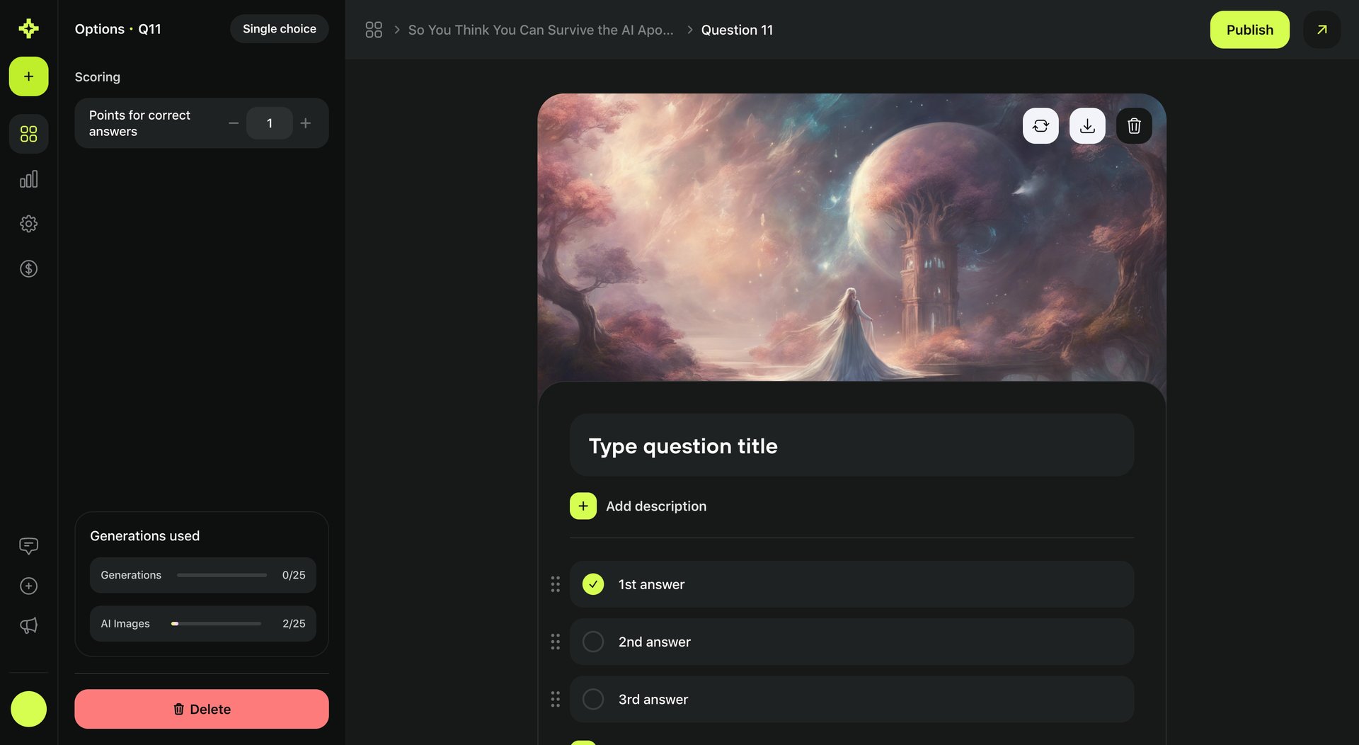Viewport: 1359px width, 745px height.
Task: Open the analytics bar-chart sidebar icon
Action: coord(28,178)
